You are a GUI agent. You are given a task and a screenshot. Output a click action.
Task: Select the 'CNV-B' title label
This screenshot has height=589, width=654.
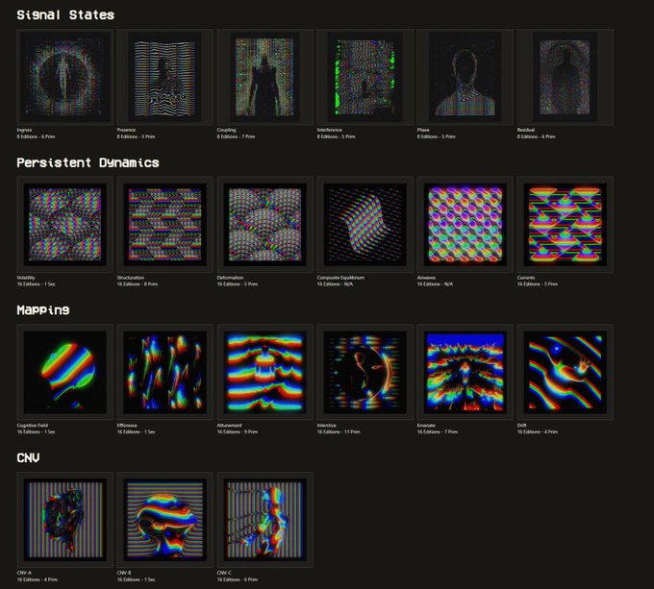point(124,573)
